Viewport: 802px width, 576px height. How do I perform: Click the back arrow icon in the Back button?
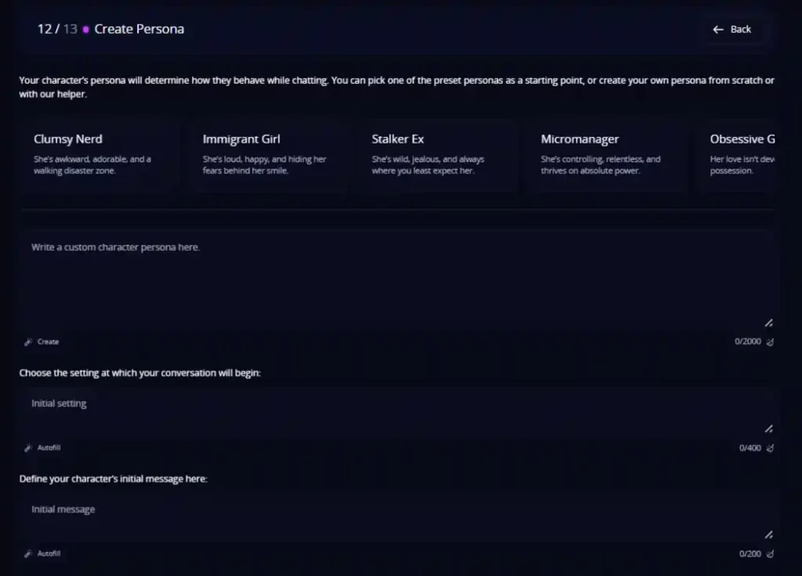tap(717, 29)
